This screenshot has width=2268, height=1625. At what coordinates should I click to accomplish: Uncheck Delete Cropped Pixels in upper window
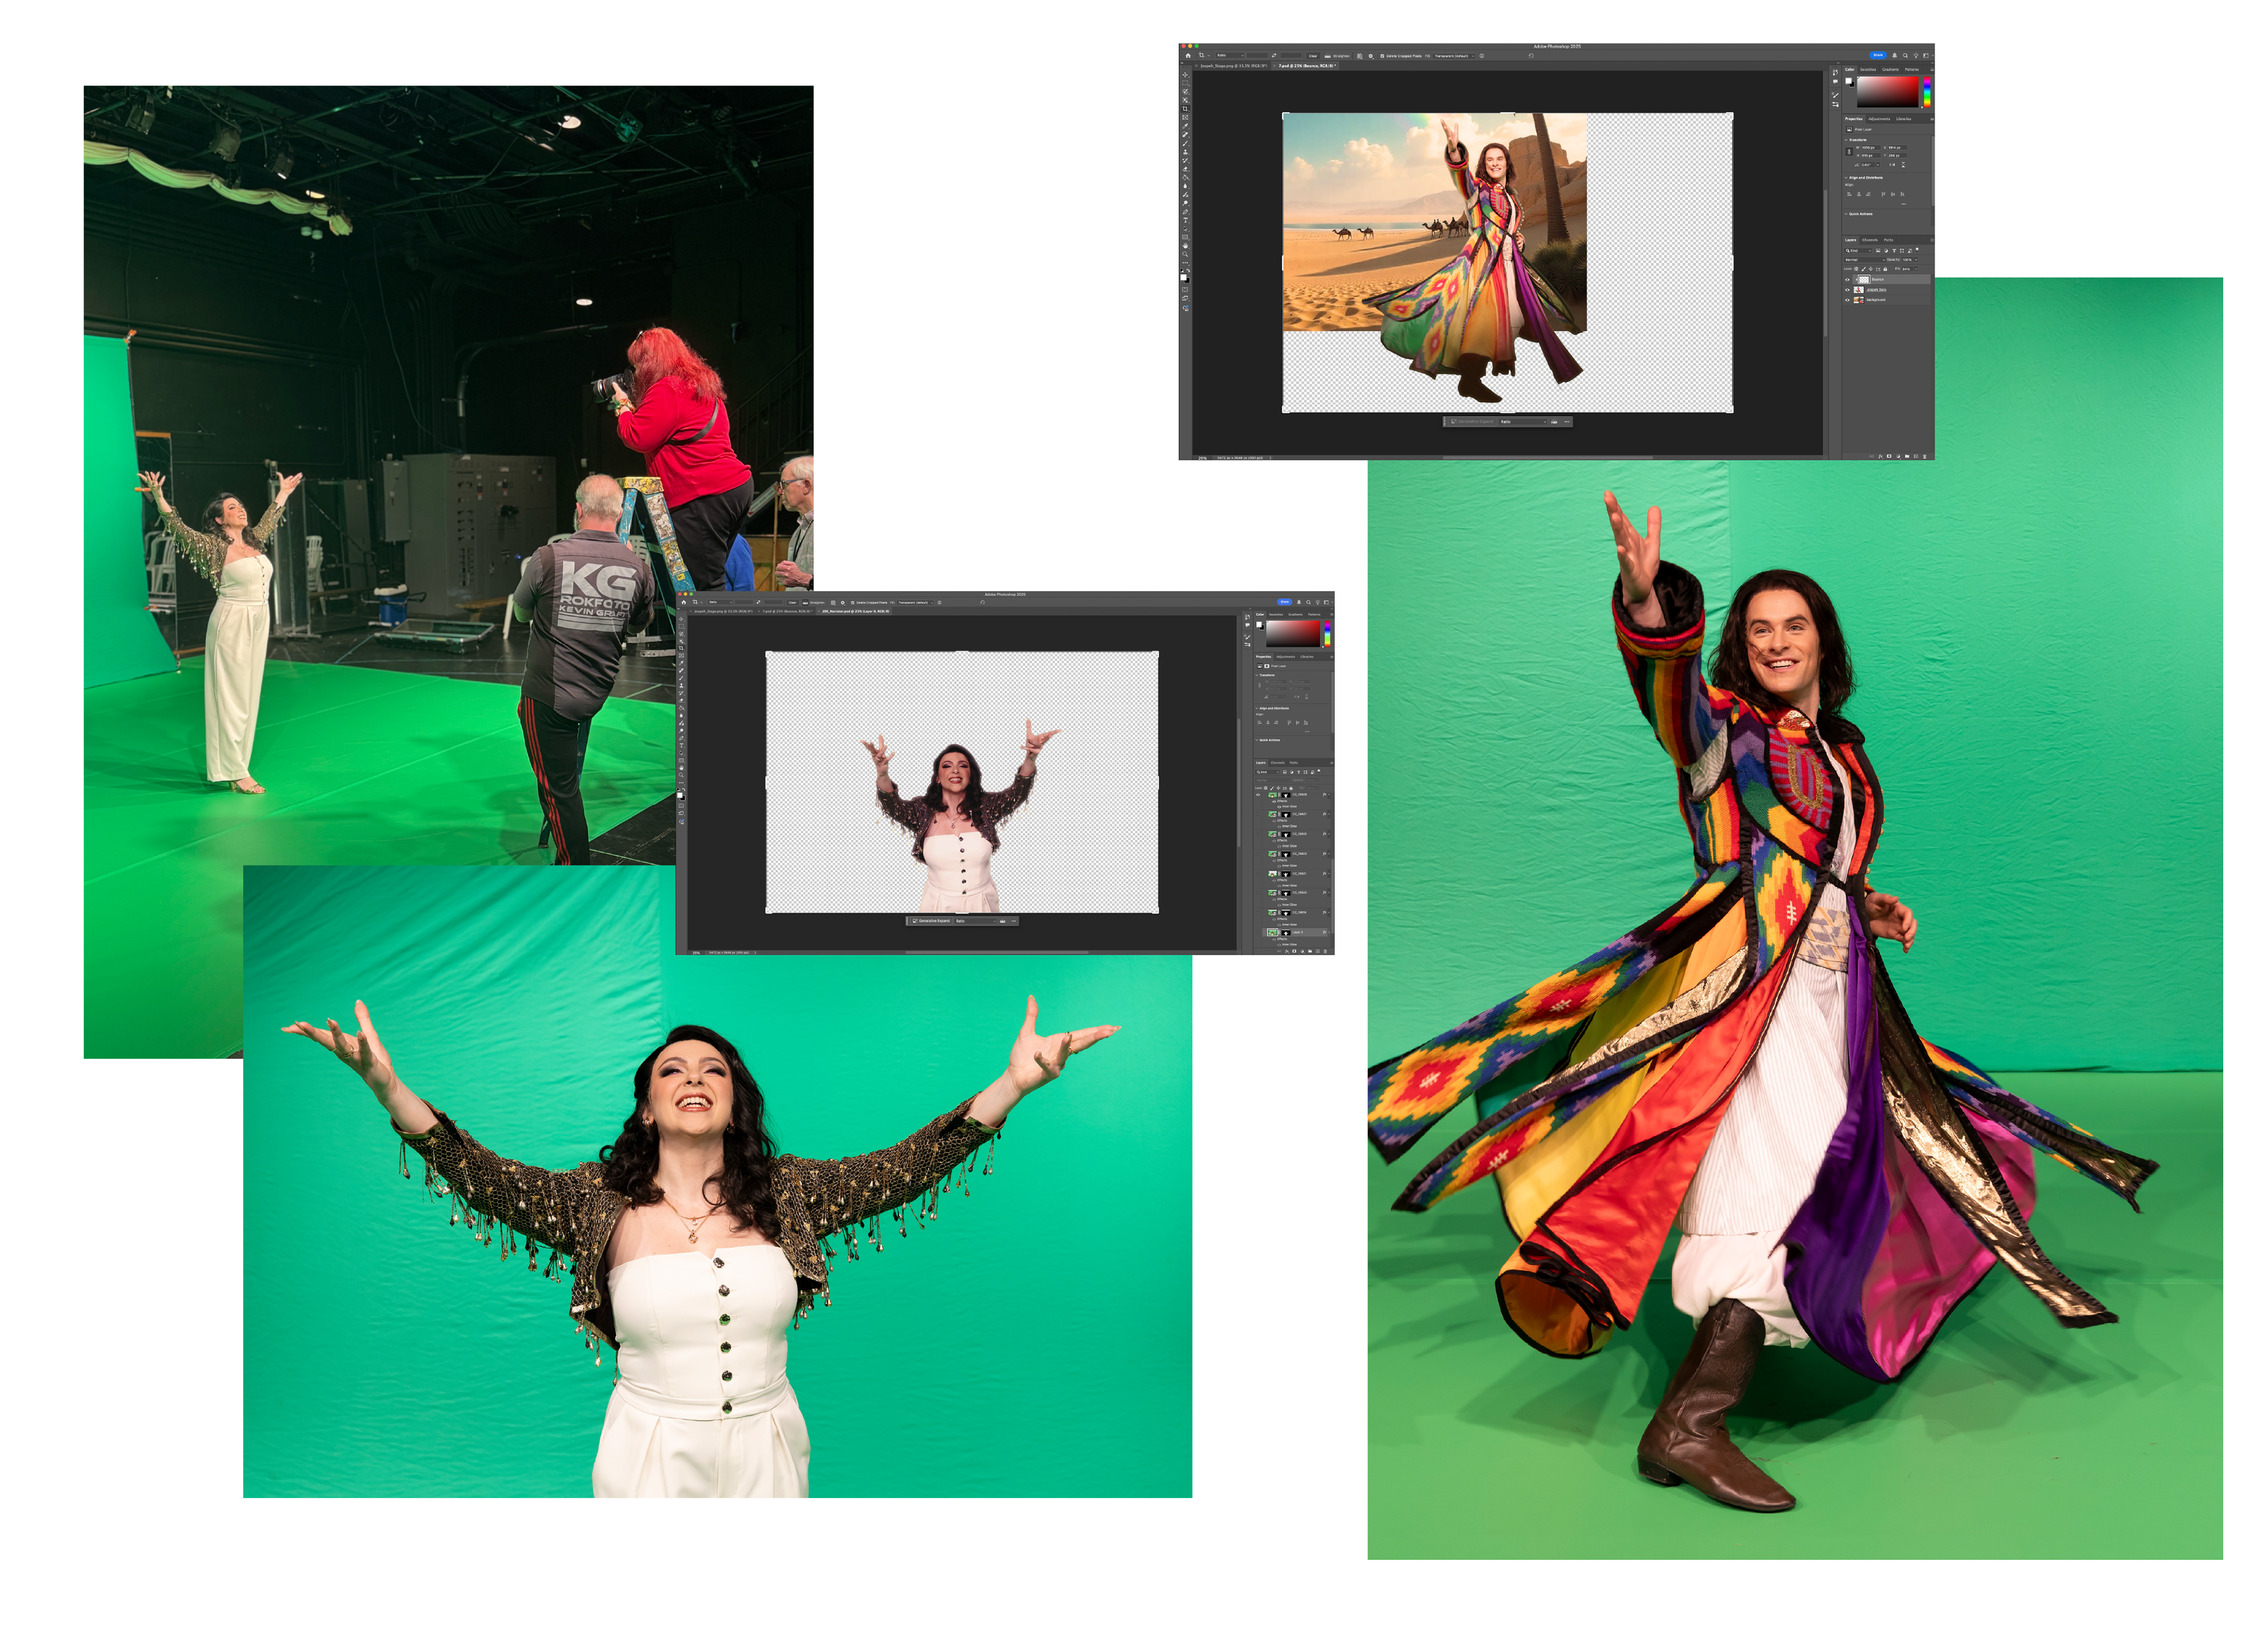tap(1382, 56)
